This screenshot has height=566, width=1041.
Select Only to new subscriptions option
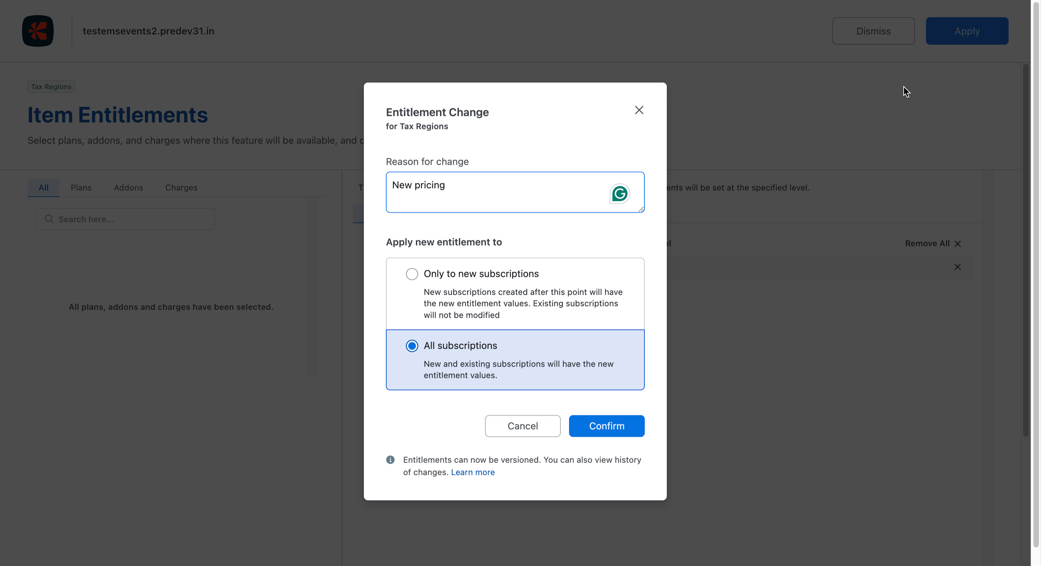coord(412,274)
